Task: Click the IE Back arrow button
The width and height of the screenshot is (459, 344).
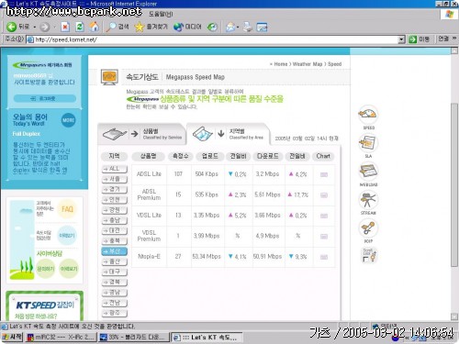Action: [x=12, y=27]
